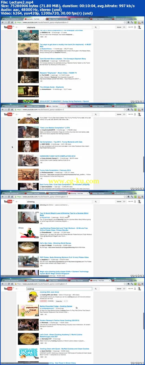Click Upload button in cats frame

119,114
